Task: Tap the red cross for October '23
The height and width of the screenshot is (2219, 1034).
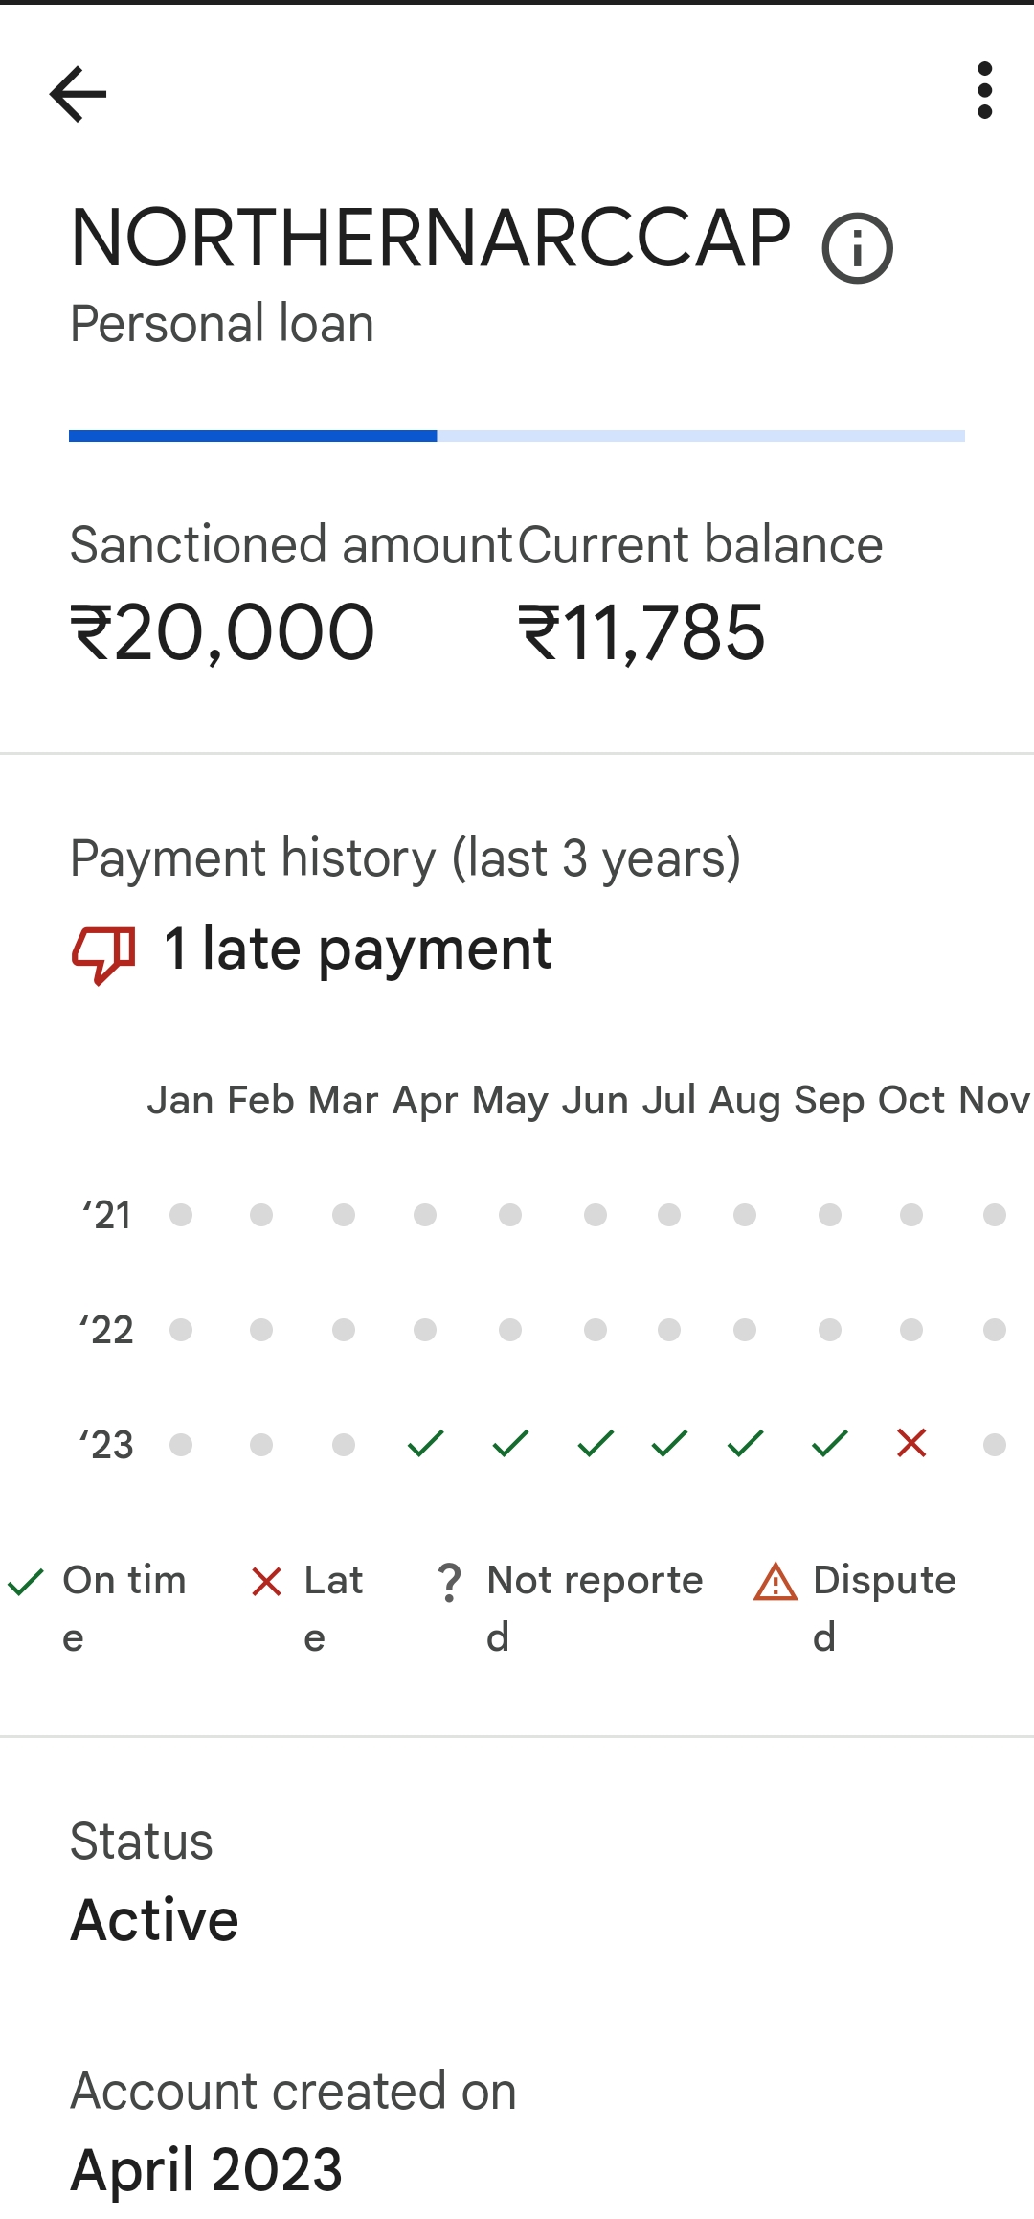Action: pyautogui.click(x=911, y=1443)
